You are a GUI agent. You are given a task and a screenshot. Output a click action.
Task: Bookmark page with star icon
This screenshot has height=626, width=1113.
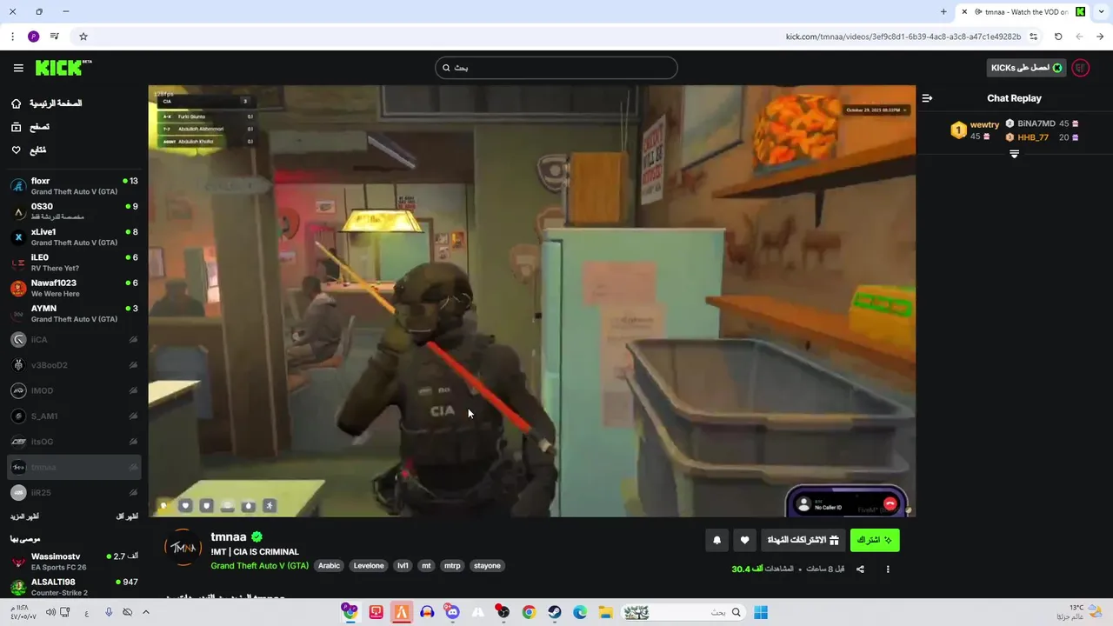click(x=83, y=37)
